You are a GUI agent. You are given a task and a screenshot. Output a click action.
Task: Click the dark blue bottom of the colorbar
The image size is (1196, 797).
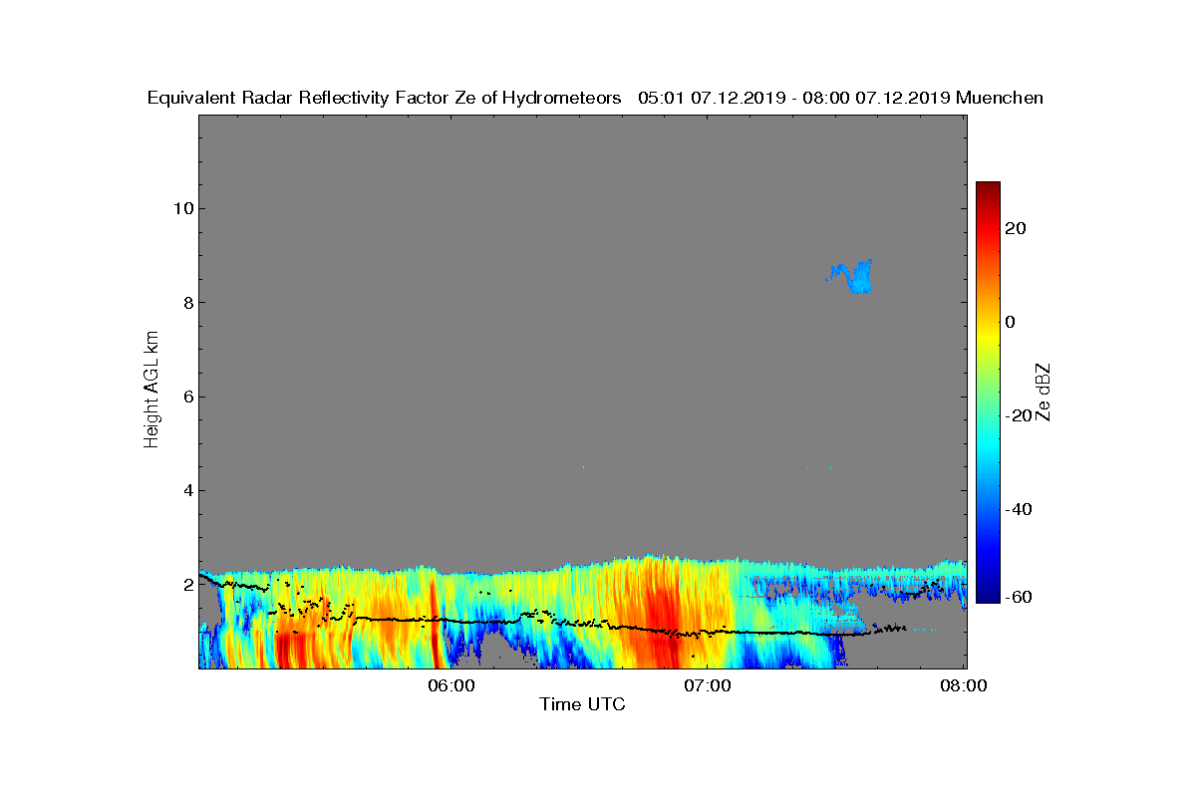tap(988, 594)
